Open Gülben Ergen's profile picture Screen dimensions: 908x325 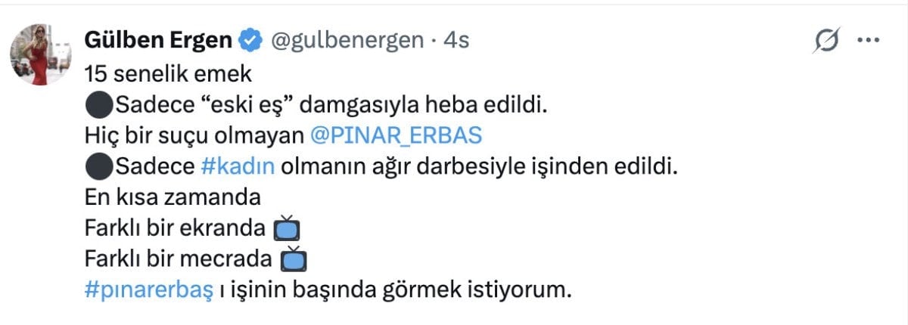pos(40,54)
